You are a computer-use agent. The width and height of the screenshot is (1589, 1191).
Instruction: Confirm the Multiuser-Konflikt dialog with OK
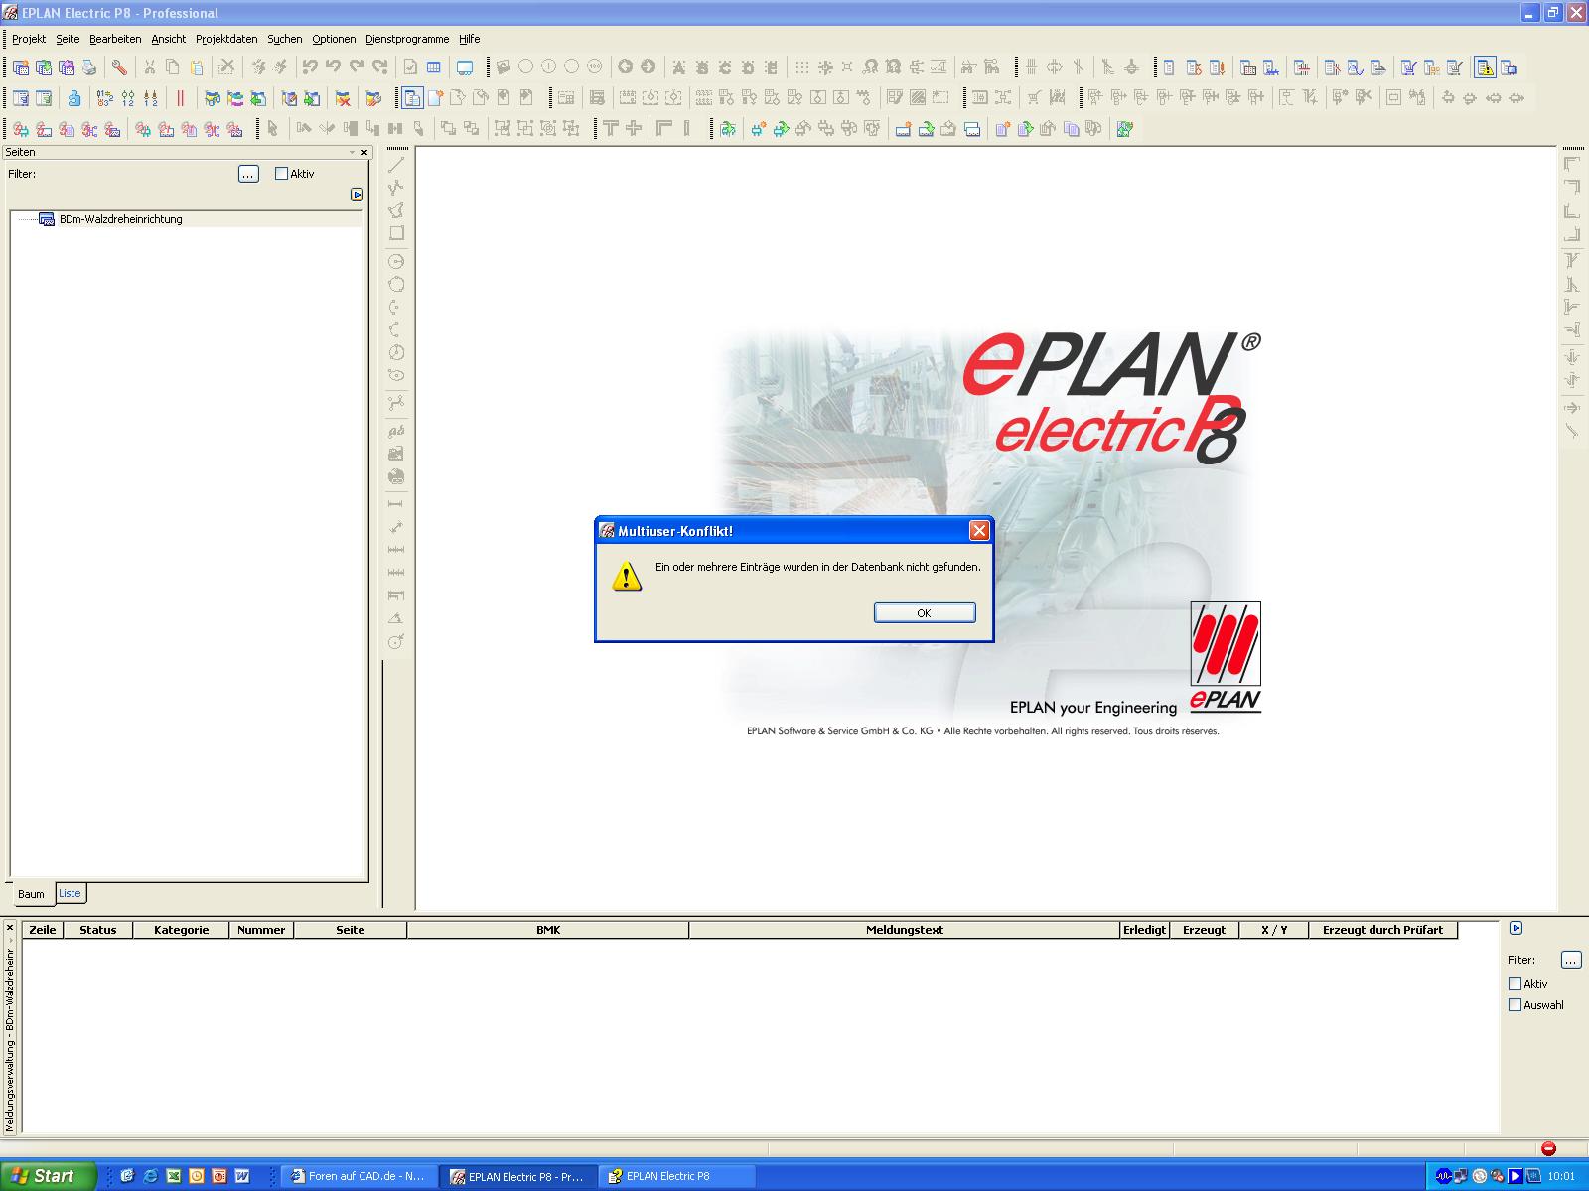coord(925,613)
